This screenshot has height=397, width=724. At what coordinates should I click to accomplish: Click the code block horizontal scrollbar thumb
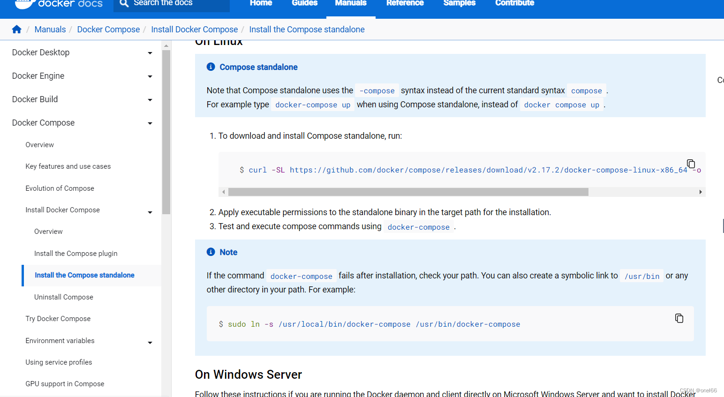point(408,192)
